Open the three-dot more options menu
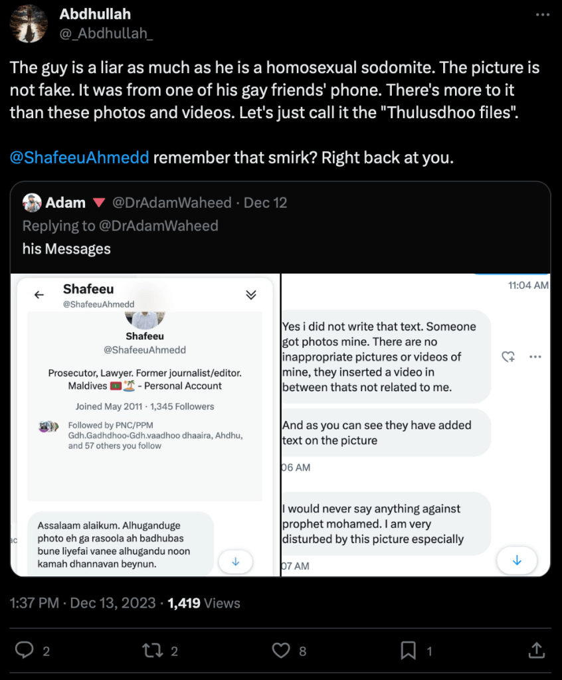The height and width of the screenshot is (680, 562). tap(543, 15)
